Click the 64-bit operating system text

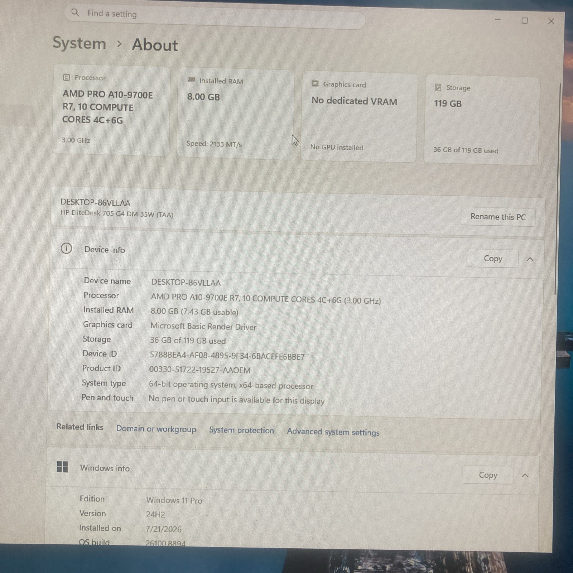[231, 385]
